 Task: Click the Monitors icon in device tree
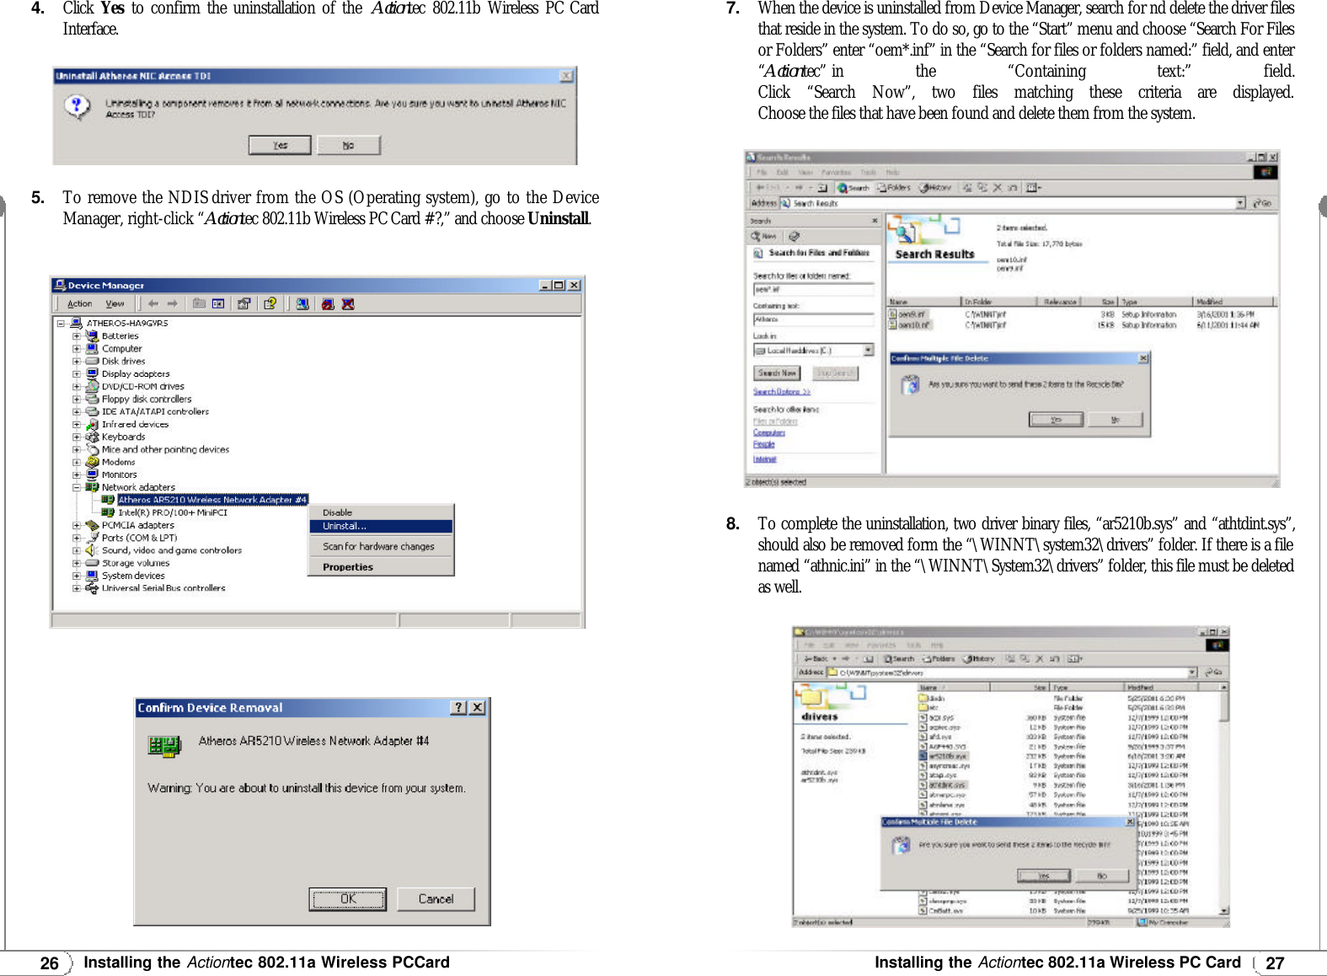click(93, 475)
